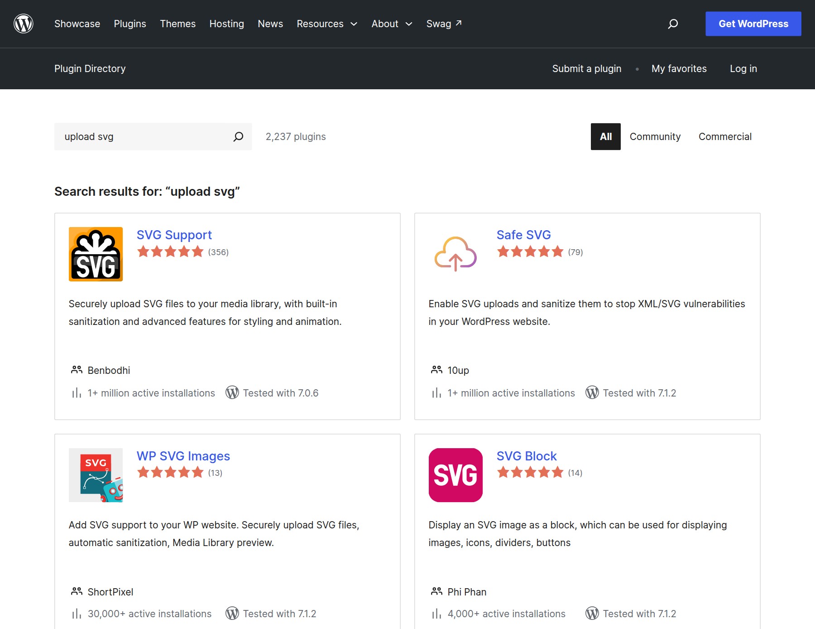
Task: Open the Themes menu item
Action: (177, 24)
